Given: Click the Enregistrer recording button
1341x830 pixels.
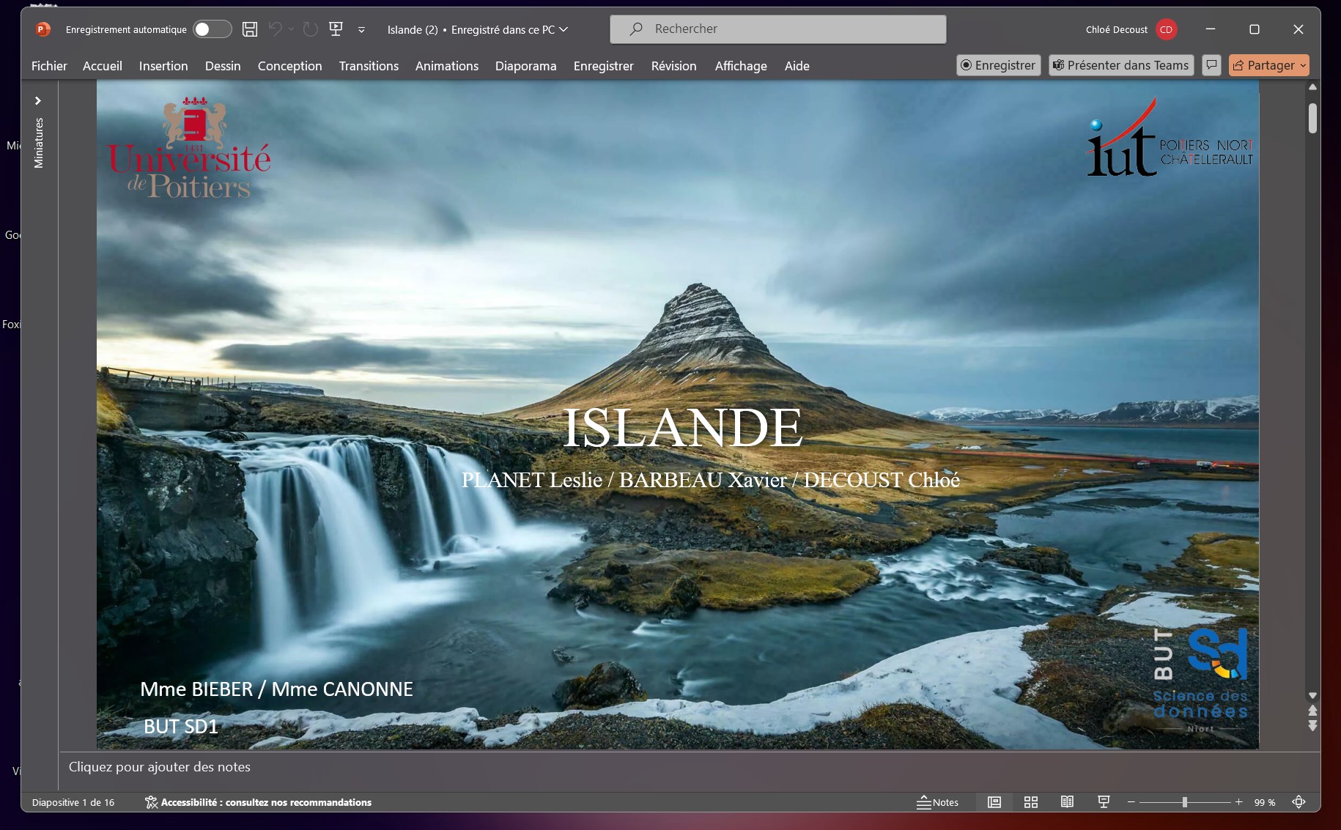Looking at the screenshot, I should click(x=998, y=65).
